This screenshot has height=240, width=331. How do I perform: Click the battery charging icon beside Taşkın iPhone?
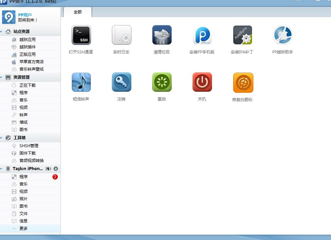48,169
